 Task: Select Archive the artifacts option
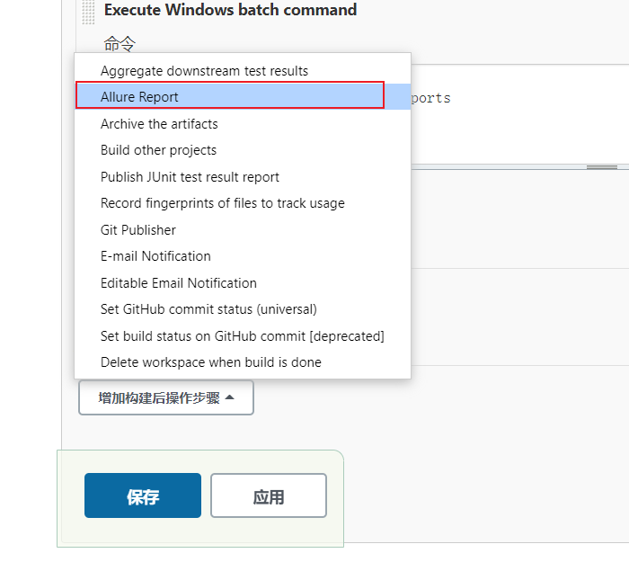pyautogui.click(x=159, y=124)
